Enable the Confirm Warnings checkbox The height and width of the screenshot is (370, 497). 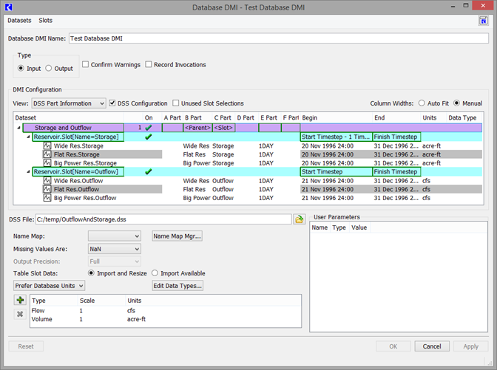pos(86,65)
